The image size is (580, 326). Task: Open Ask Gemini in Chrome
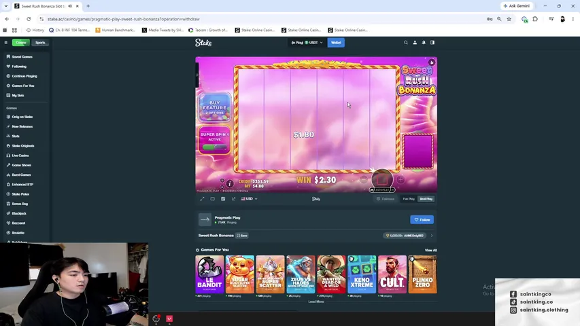tap(517, 6)
